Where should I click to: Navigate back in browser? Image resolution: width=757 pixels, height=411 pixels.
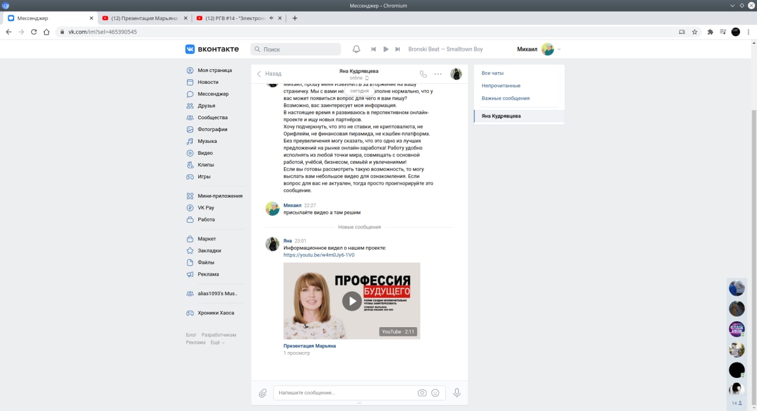(x=8, y=32)
